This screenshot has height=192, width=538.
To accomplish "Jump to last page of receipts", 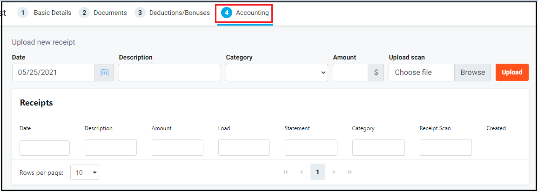I will 350,172.
